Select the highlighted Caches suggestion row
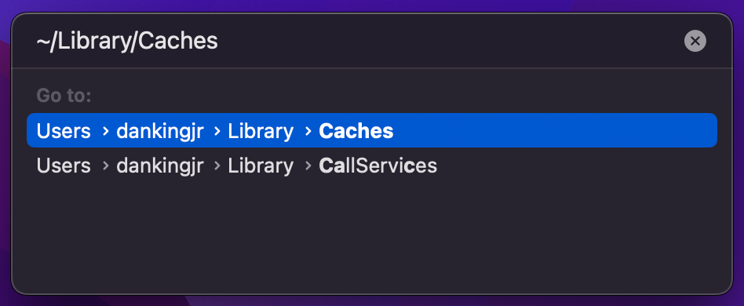Screen dimensions: 744x306 (x=372, y=130)
